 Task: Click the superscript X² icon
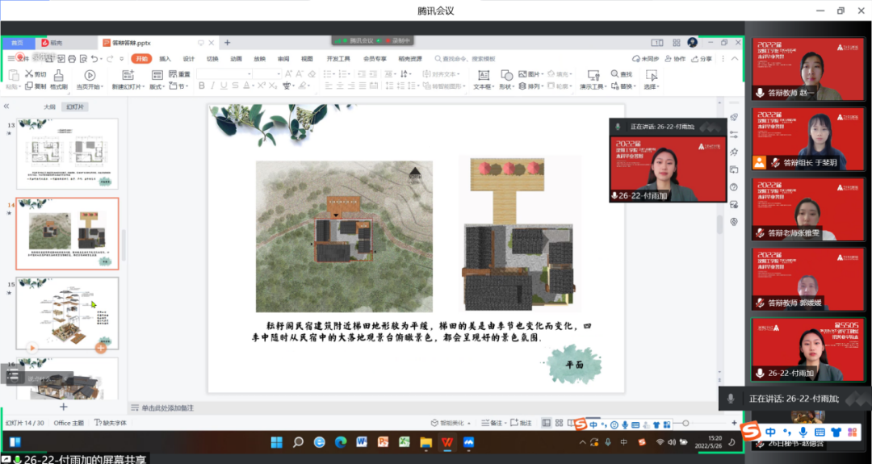(260, 86)
